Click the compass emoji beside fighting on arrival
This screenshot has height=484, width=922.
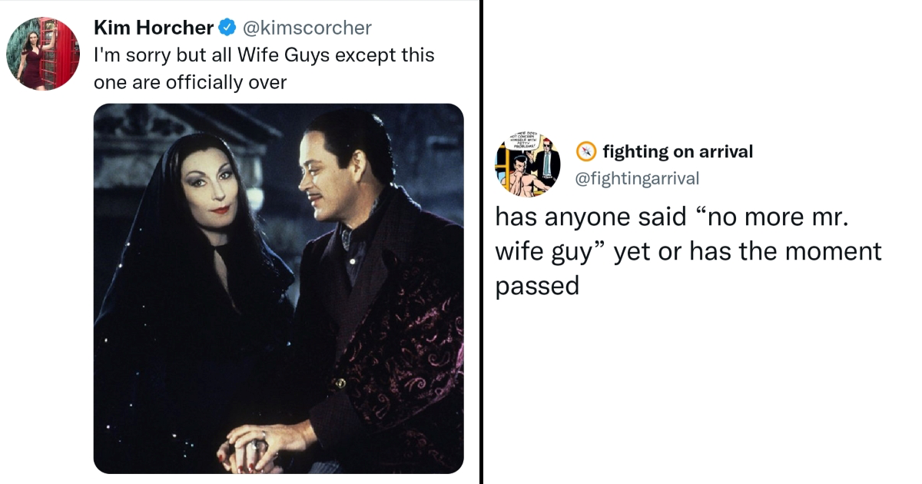pos(586,151)
